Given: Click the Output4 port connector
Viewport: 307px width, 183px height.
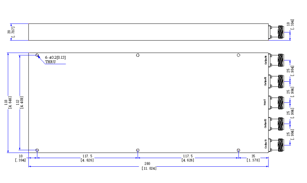Looking at the screenshot, I should click(276, 60).
